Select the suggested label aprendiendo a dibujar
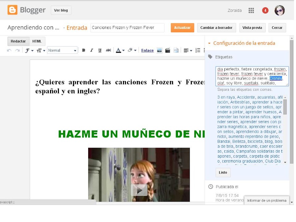296x222 pixels. 256,132
